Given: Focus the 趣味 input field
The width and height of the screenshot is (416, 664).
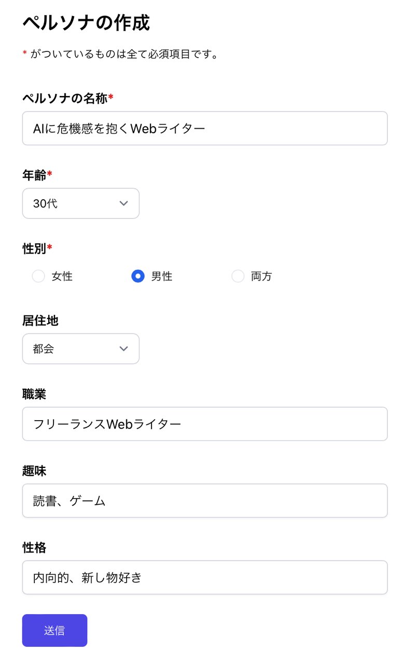Looking at the screenshot, I should 204,501.
